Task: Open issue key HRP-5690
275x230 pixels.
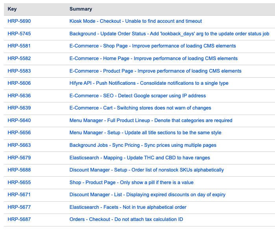Action: pyautogui.click(x=19, y=21)
